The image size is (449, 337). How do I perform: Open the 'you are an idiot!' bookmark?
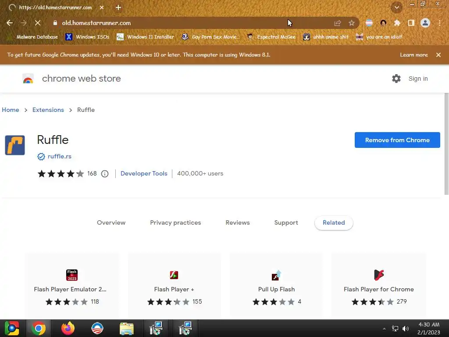pos(379,37)
